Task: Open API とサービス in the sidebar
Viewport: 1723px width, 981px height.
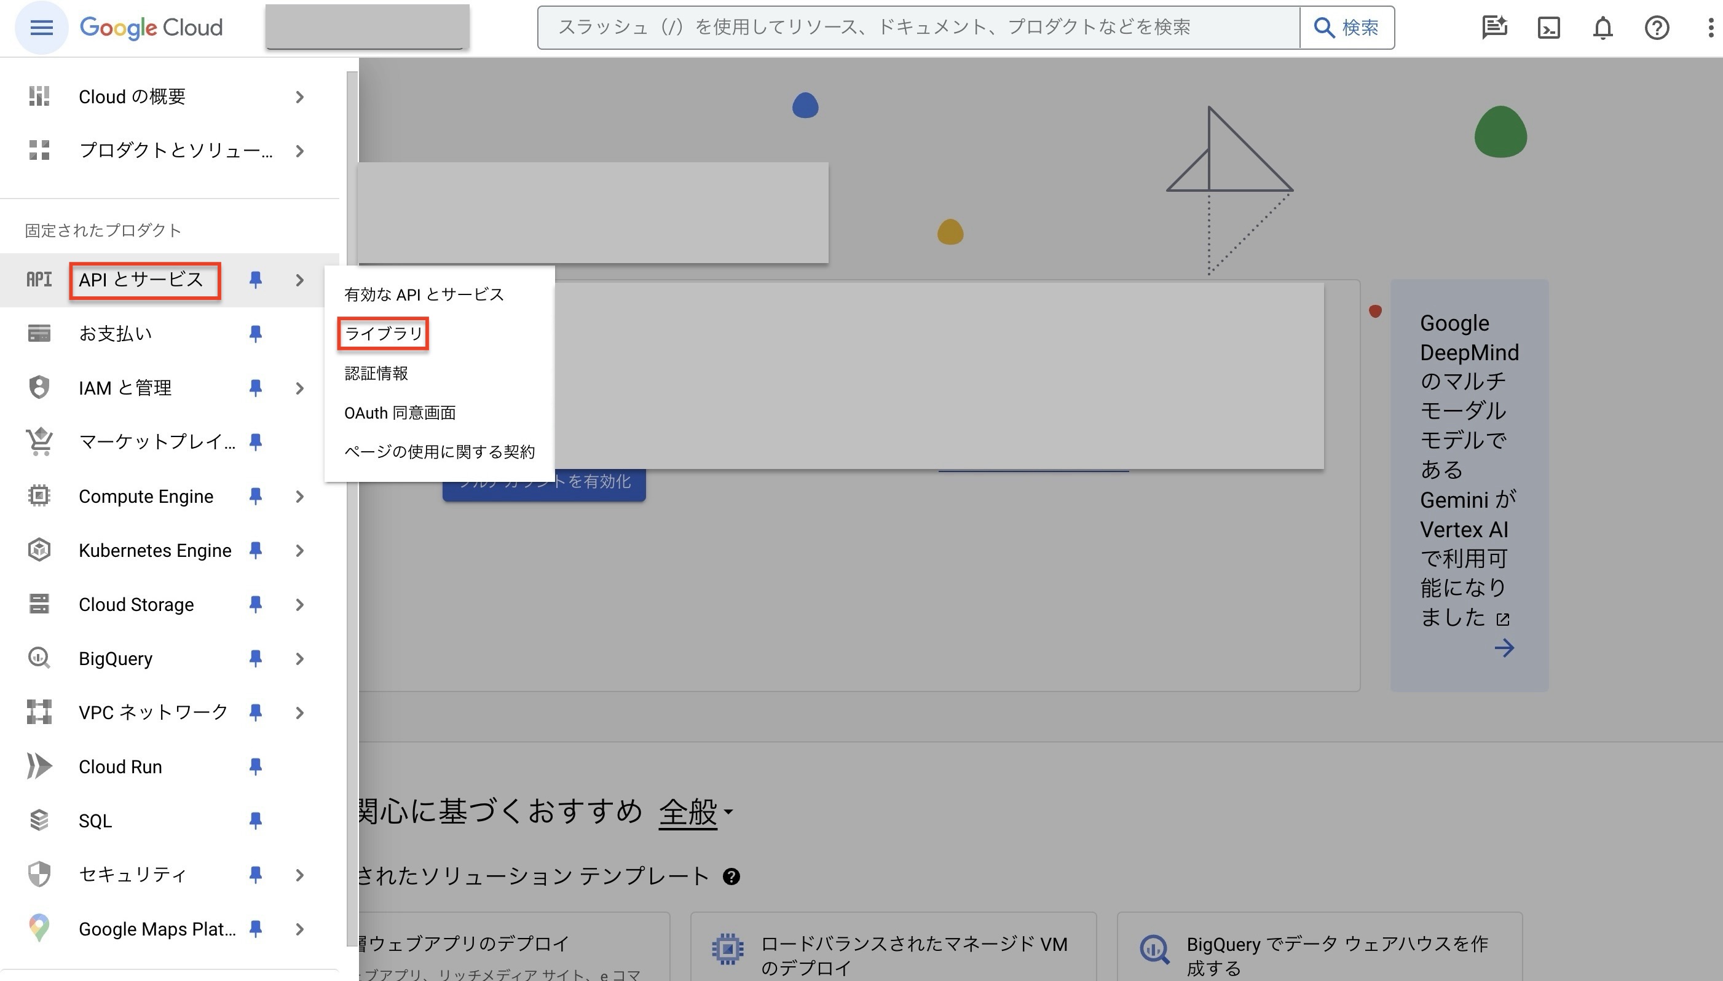Action: pos(141,280)
